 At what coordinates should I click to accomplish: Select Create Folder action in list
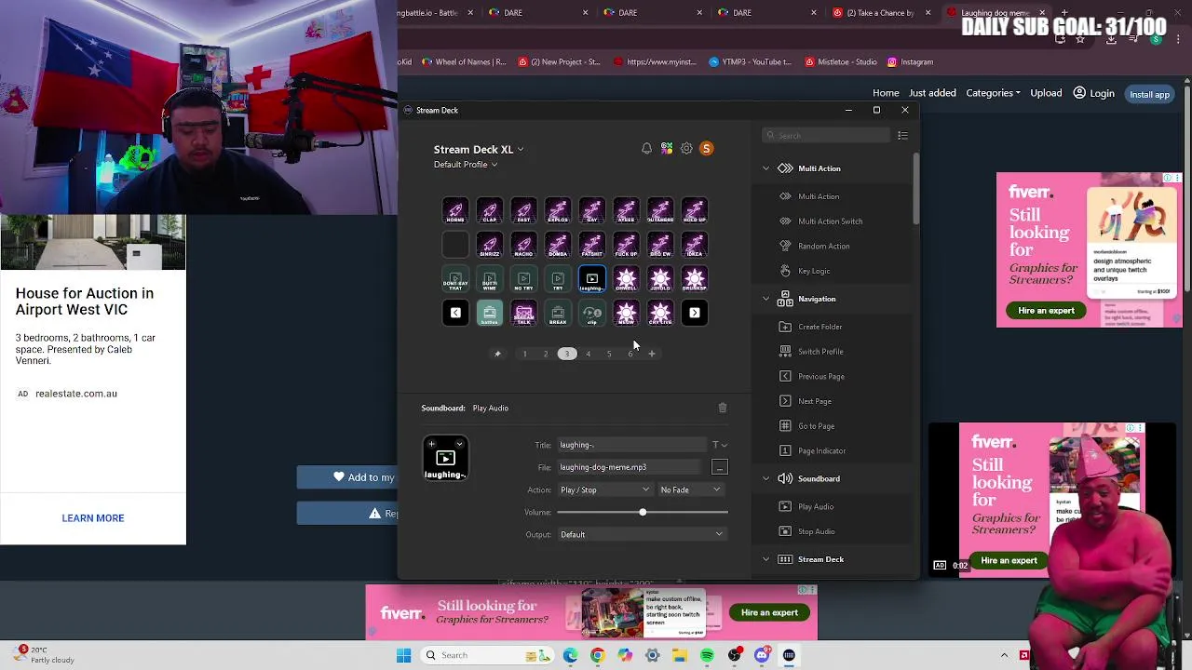click(x=819, y=327)
